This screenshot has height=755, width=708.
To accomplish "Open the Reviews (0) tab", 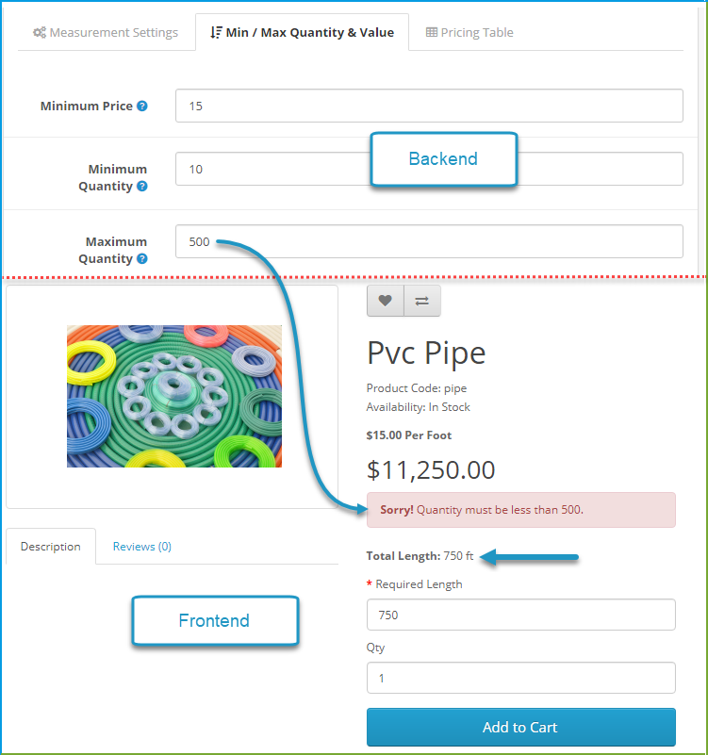I will [x=142, y=547].
